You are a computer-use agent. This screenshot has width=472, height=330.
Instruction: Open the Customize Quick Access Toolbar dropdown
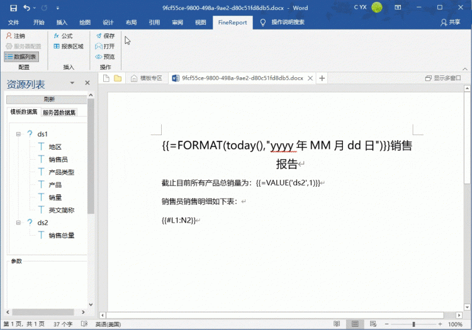(57, 8)
